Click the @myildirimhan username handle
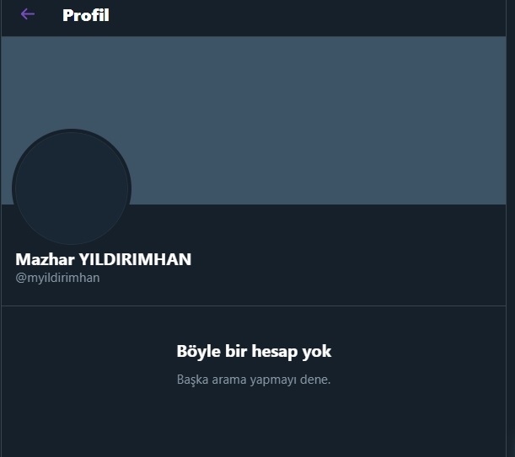515x457 pixels. 57,278
